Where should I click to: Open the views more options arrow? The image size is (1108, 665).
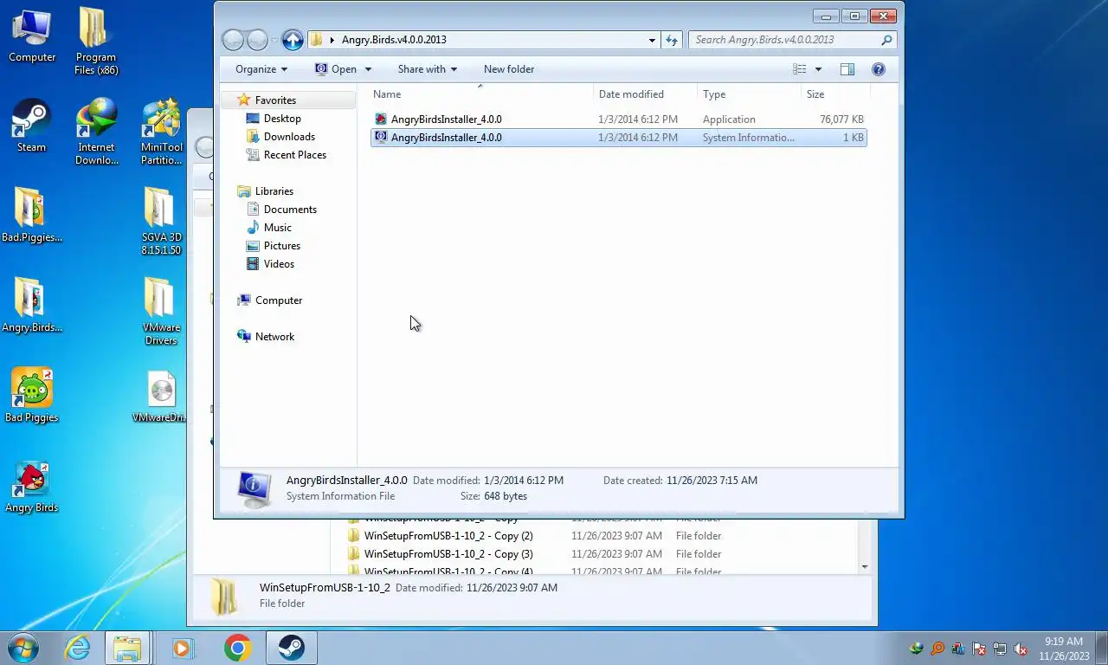point(818,69)
